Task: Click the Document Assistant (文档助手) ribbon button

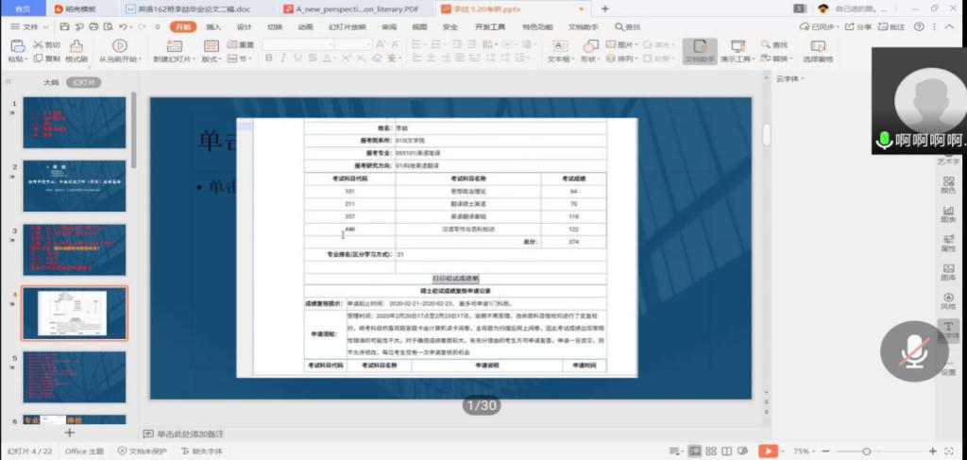Action: [x=700, y=49]
